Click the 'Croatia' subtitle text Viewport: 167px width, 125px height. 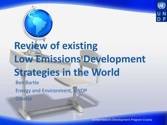pyautogui.click(x=23, y=98)
